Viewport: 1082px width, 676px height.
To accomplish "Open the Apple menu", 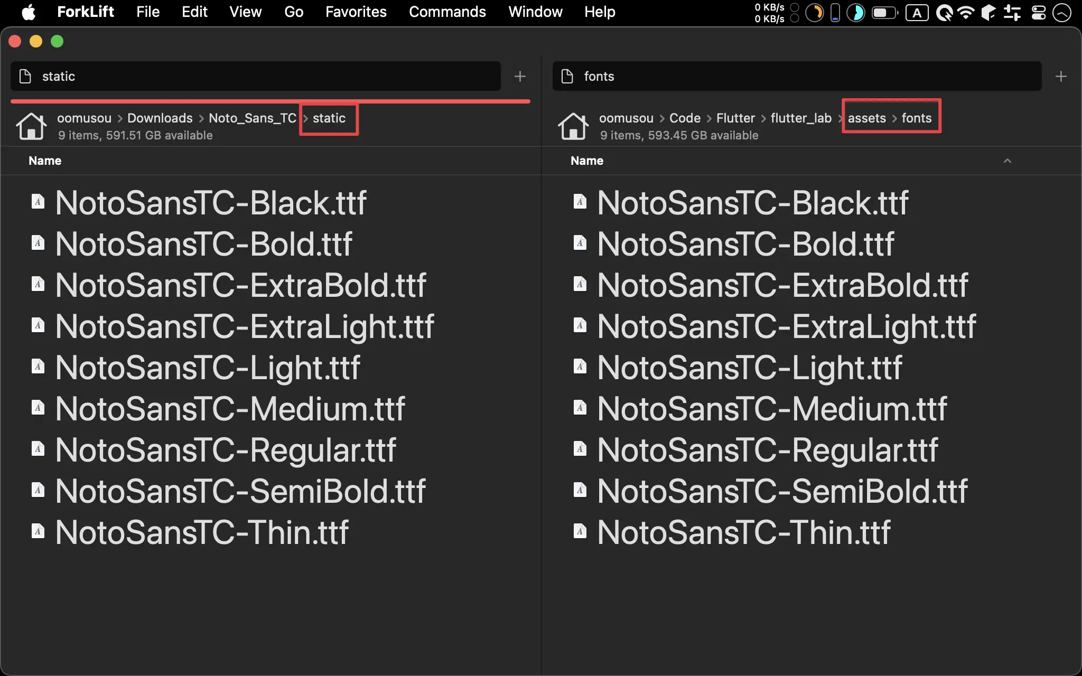I will point(29,12).
